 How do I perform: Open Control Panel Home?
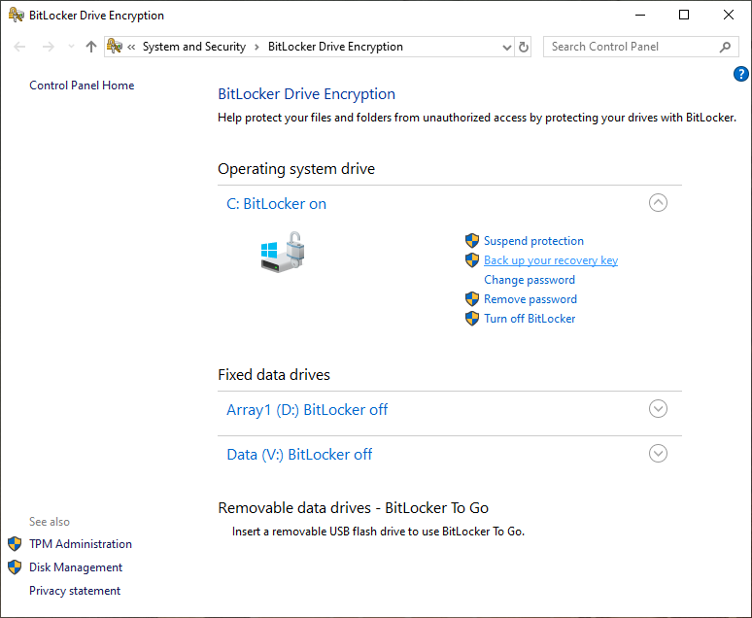click(82, 86)
